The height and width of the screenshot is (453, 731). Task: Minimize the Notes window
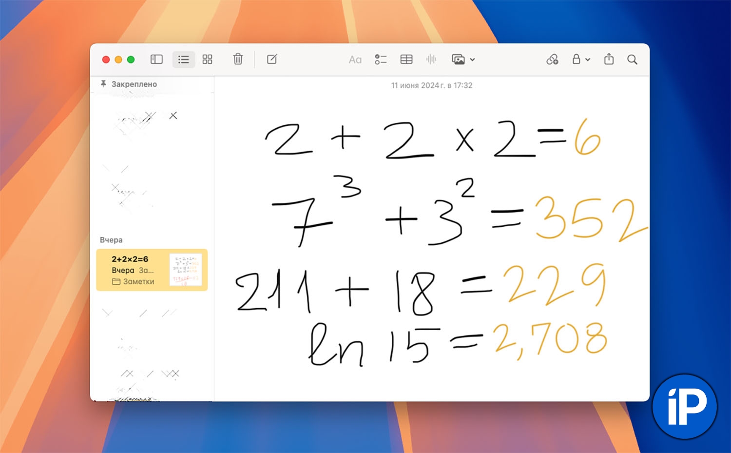pyautogui.click(x=118, y=59)
